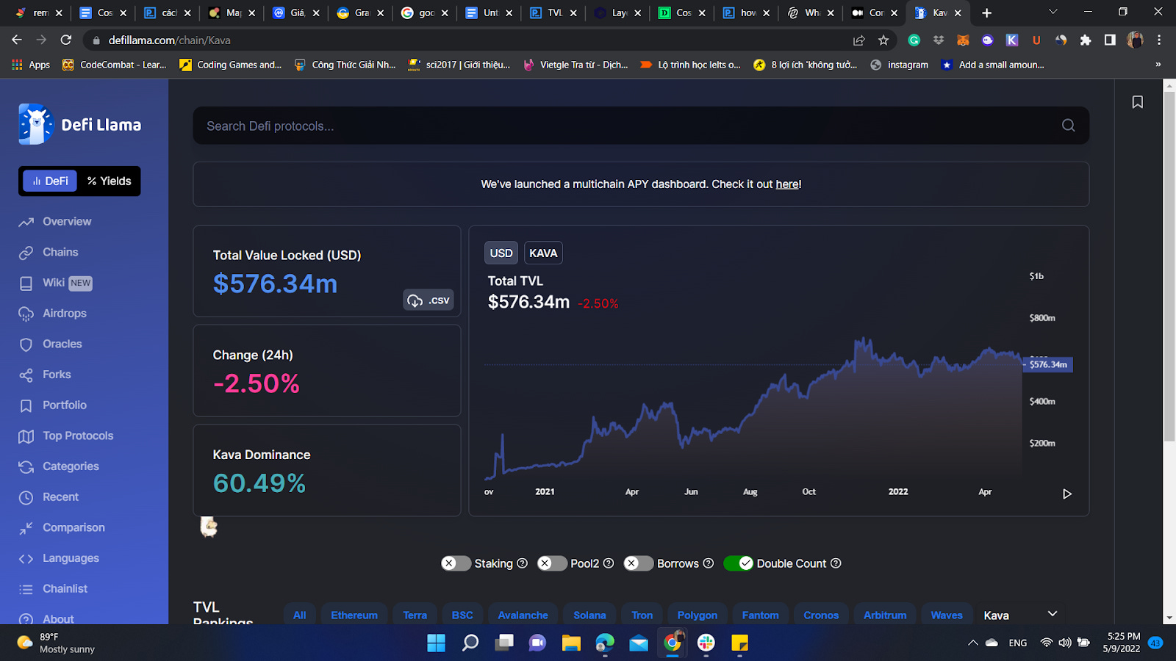Filter rankings by Avalanche

523,615
